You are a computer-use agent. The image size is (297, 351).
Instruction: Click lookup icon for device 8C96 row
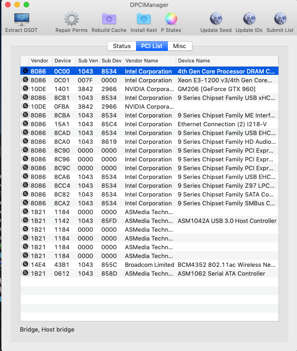pyautogui.click(x=25, y=159)
